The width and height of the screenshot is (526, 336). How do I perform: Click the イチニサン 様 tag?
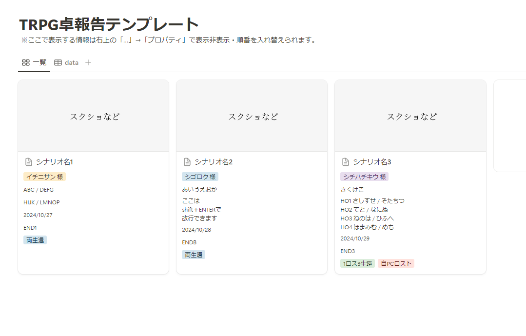(x=45, y=177)
